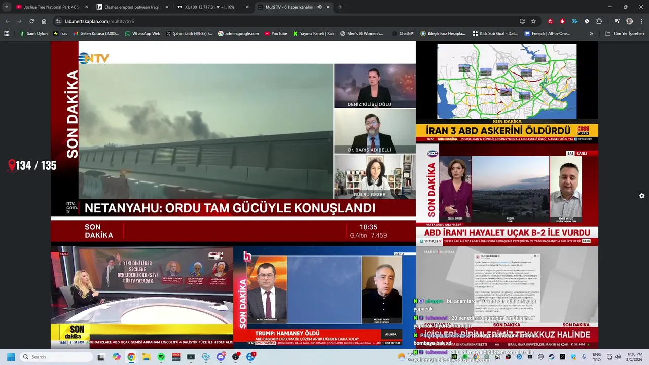This screenshot has height=365, width=649.
Task: Open File Explorer from the taskbar
Action: click(146, 357)
